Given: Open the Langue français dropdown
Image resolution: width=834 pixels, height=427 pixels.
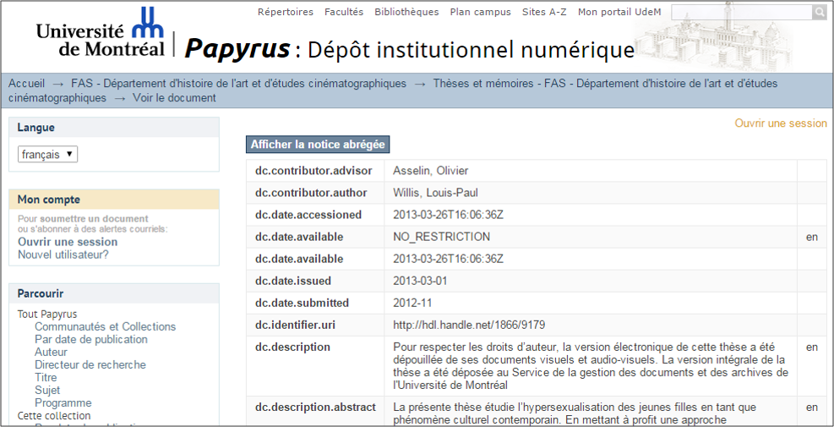Looking at the screenshot, I should coord(47,155).
